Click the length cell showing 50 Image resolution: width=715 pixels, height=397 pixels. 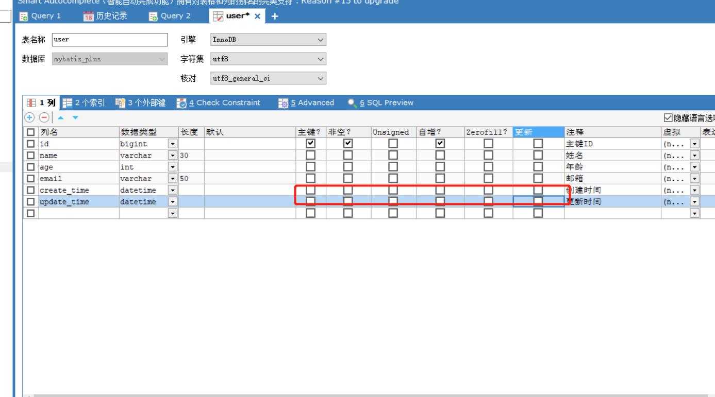191,179
